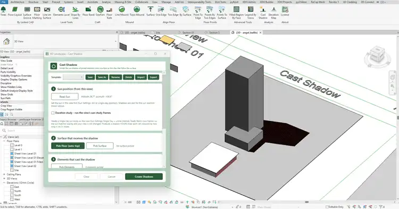Expand the Ceiling Plans tree node
The height and width of the screenshot is (209, 399).
[x=4, y=175]
